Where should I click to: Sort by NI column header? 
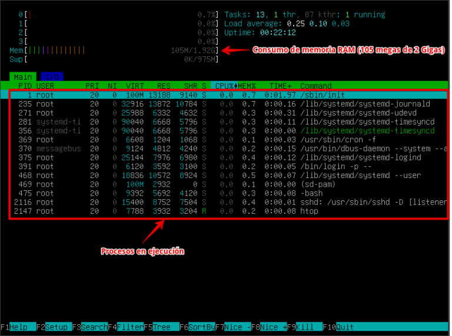coord(112,86)
